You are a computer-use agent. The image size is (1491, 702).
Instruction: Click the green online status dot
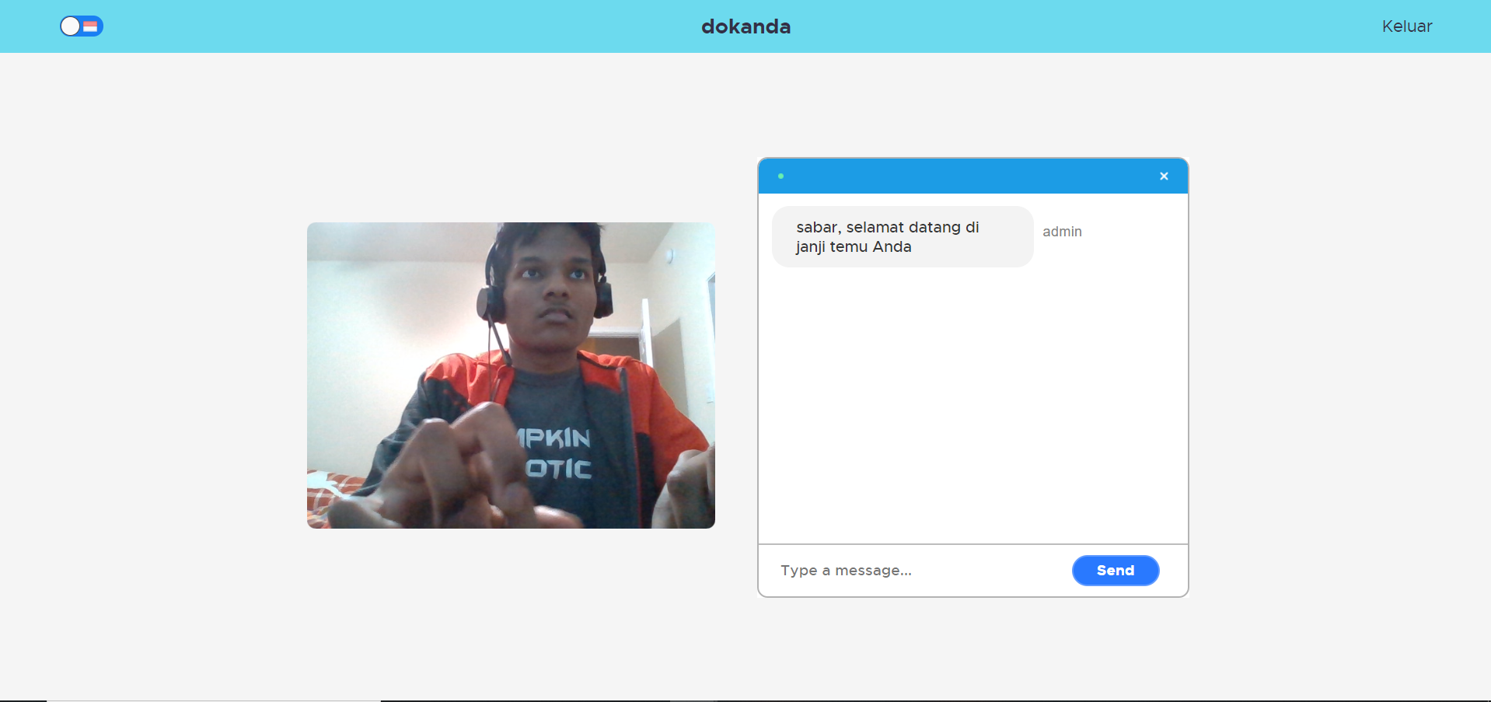(780, 176)
